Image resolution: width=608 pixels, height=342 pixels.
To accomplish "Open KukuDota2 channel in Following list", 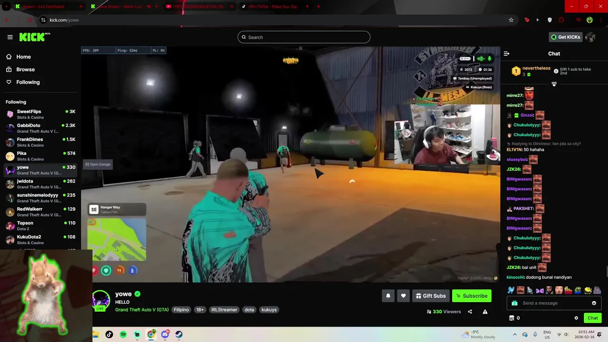I will [x=40, y=239].
